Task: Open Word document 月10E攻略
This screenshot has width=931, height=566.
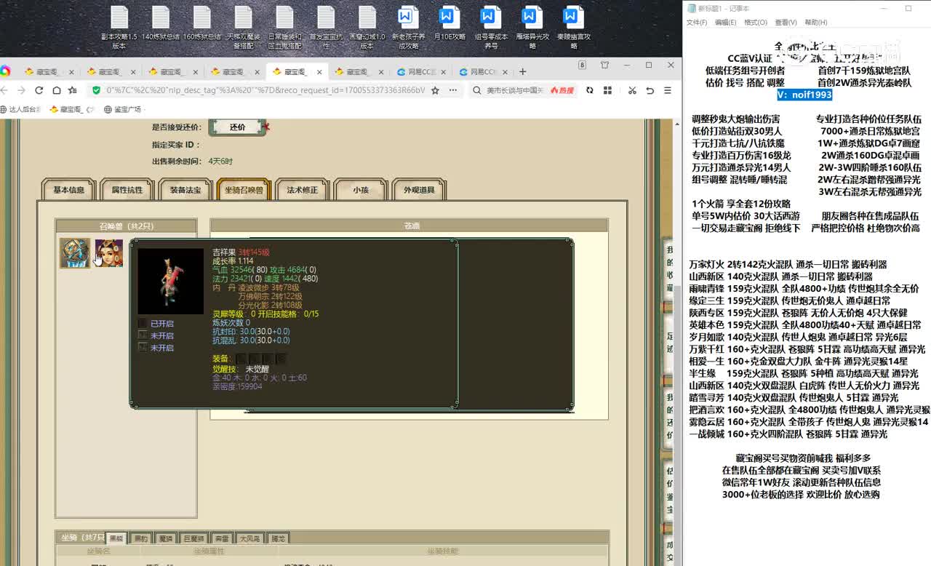Action: coord(449,24)
